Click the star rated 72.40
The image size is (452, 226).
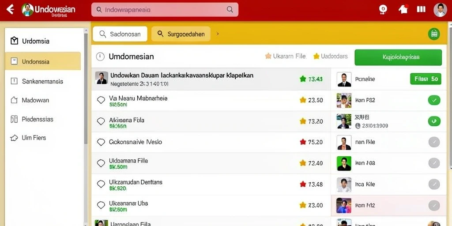point(303,163)
